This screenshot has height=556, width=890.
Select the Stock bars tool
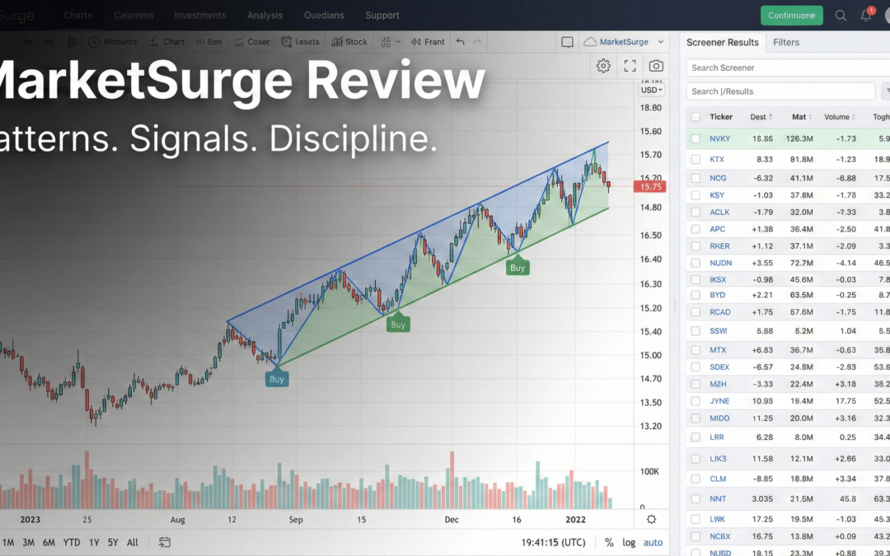click(349, 42)
